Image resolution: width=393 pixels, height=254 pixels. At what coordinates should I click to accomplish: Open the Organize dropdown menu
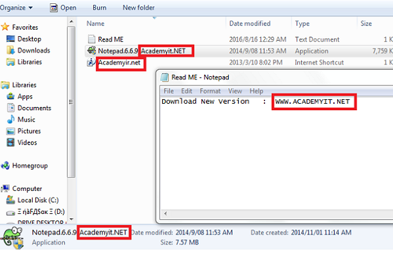(16, 8)
